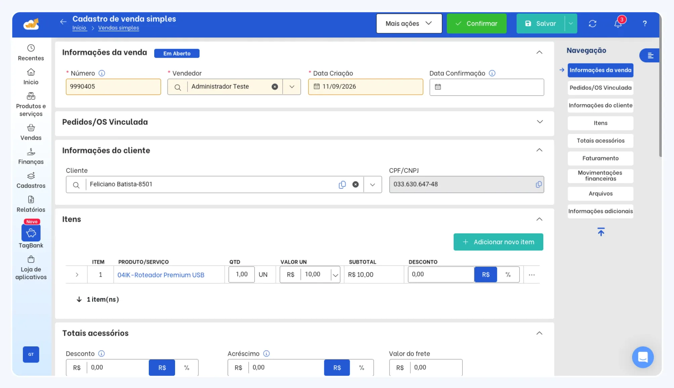Click the GT user avatar badge
This screenshot has height=388, width=674.
pos(31,354)
